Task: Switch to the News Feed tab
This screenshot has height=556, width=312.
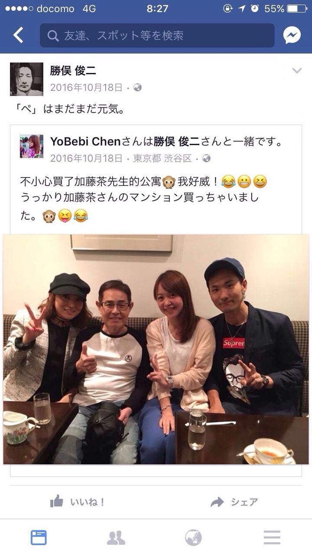Action: click(x=39, y=538)
